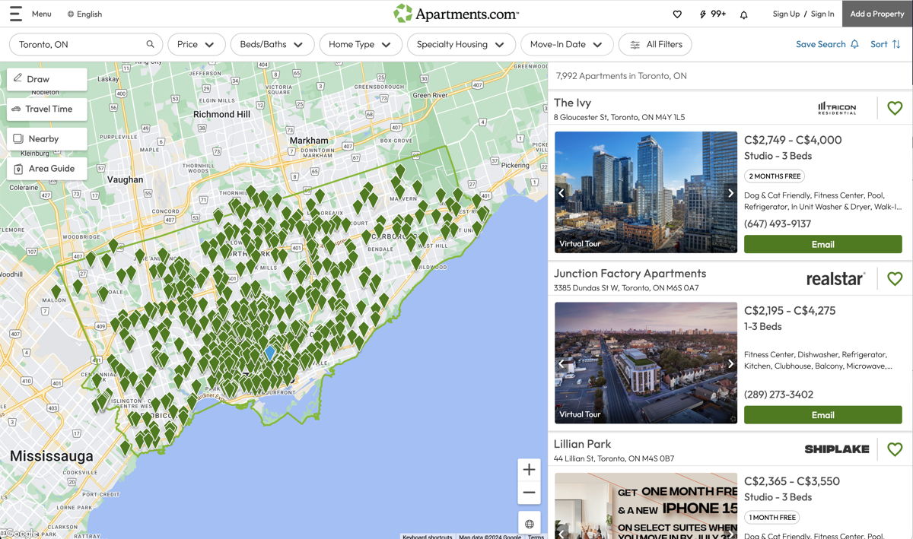Expand Specialty Housing dropdown
This screenshot has height=539, width=913.
coord(461,44)
